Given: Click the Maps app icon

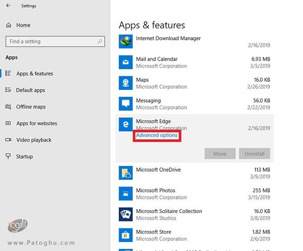Looking at the screenshot, I should pos(126,83).
